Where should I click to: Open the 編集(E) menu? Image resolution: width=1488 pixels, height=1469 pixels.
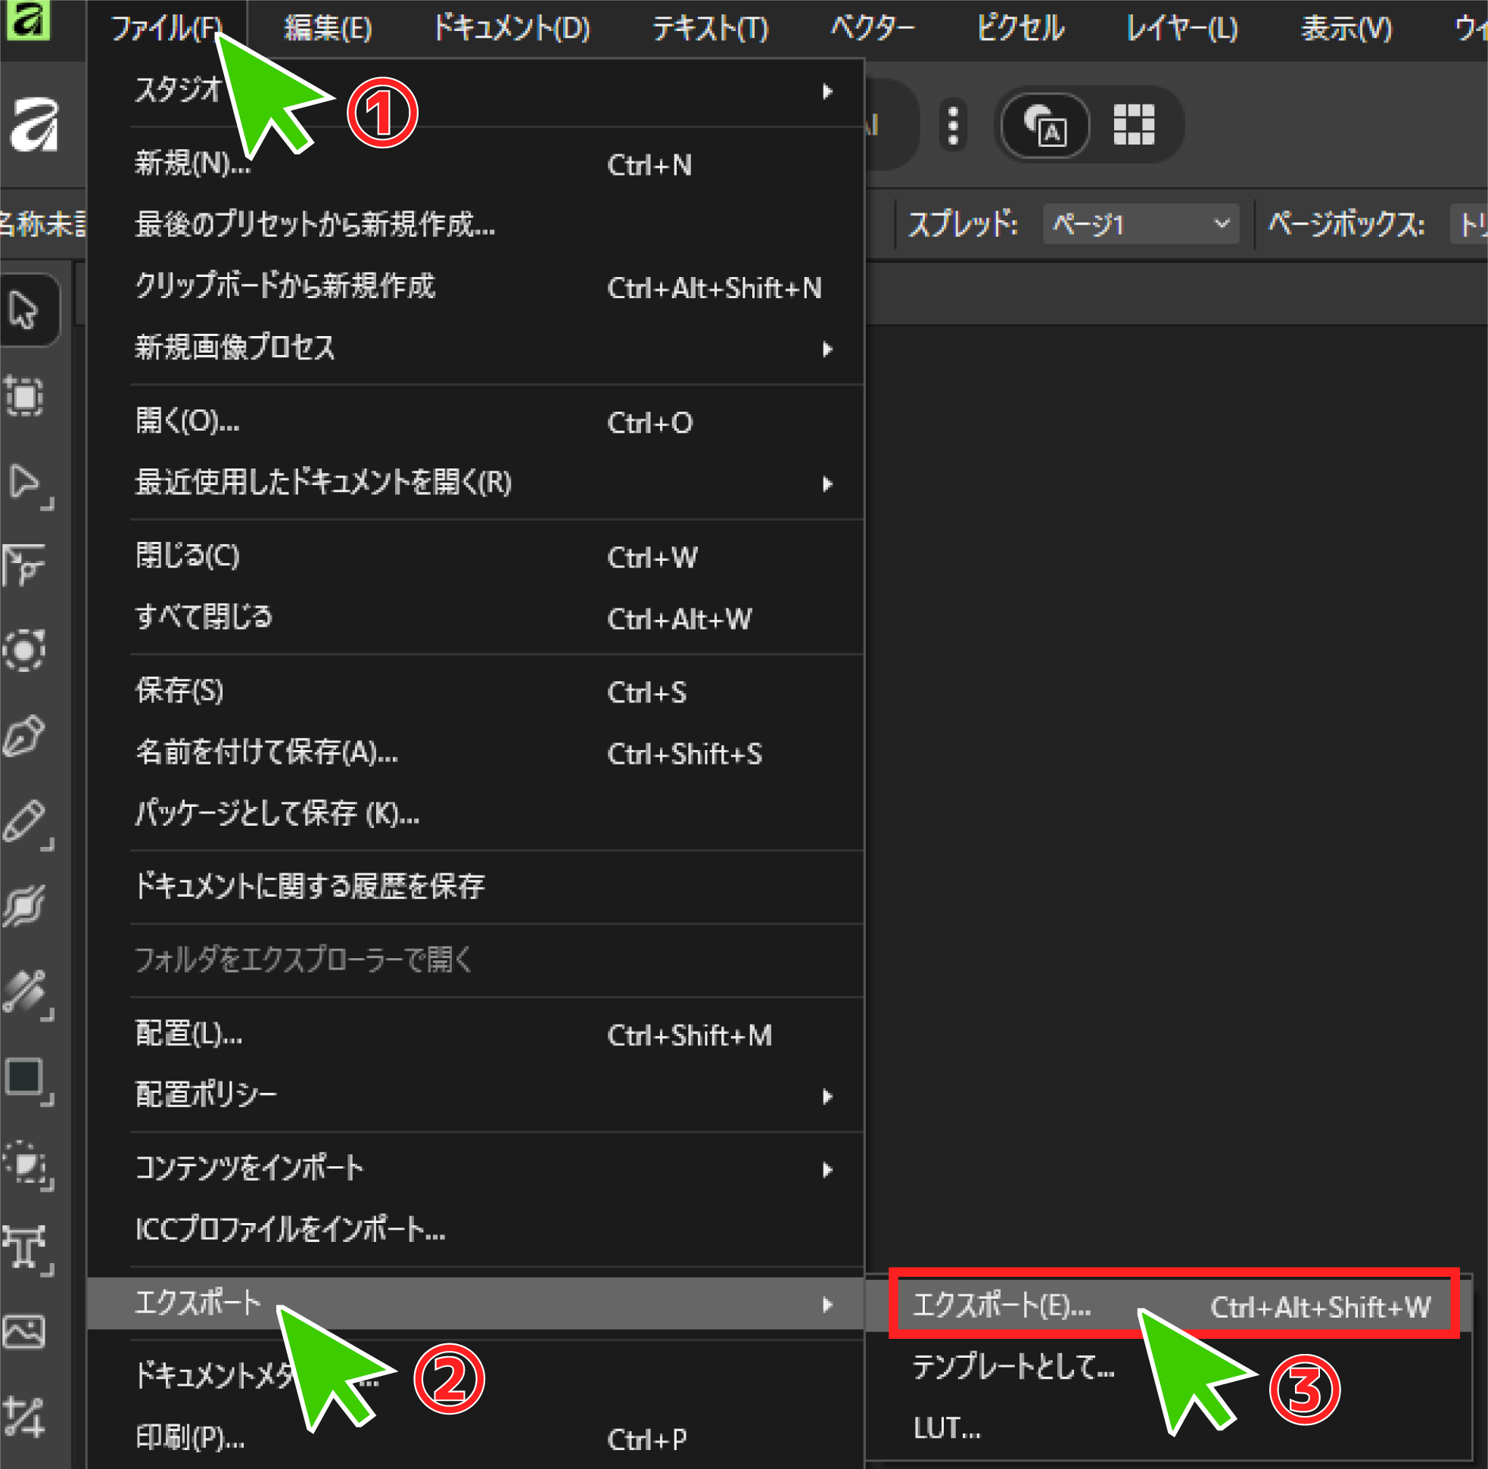coord(327,30)
